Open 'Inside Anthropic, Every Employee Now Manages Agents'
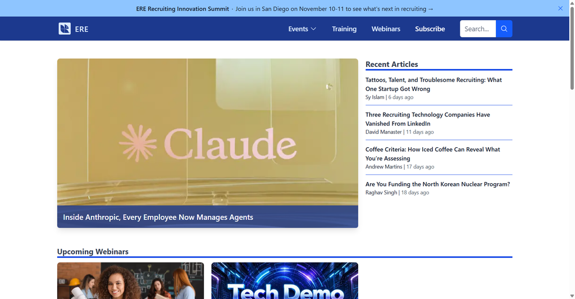 pos(158,217)
